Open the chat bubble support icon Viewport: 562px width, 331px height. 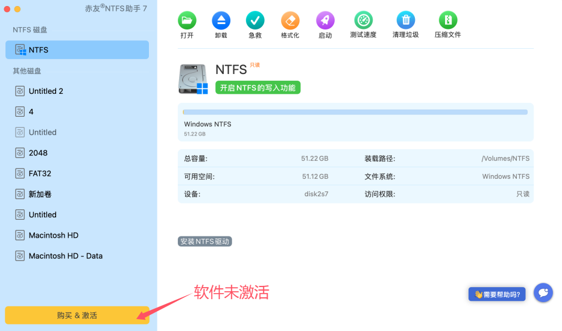(543, 292)
